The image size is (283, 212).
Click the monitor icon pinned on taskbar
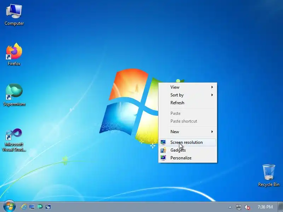[32, 207]
